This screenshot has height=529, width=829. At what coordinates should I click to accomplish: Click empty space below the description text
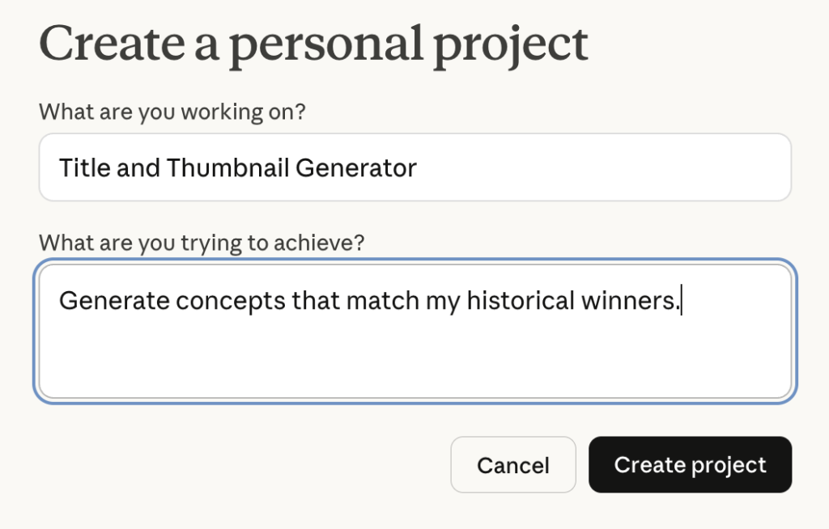(414, 364)
